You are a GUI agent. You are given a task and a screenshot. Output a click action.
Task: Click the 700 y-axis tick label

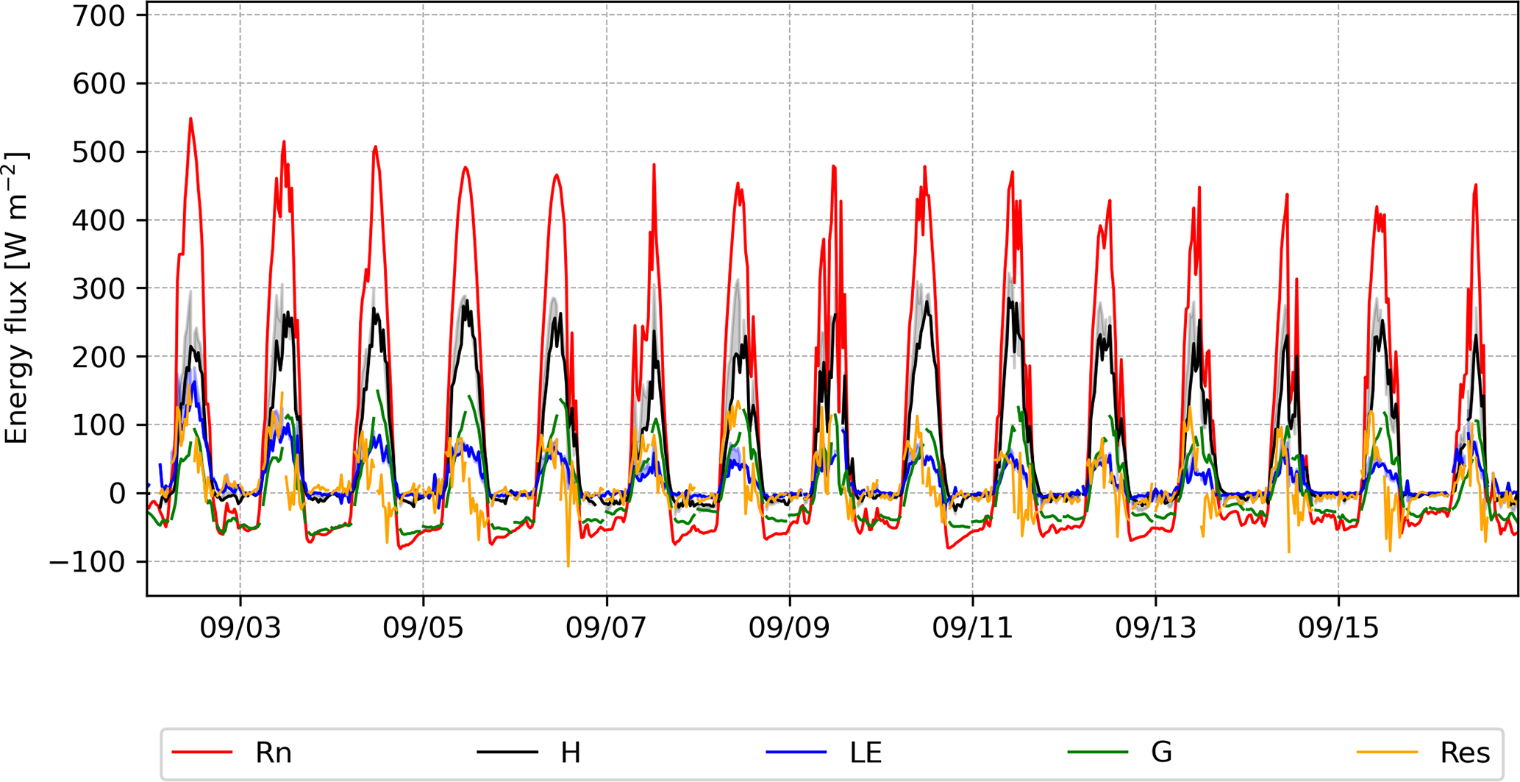pyautogui.click(x=99, y=16)
